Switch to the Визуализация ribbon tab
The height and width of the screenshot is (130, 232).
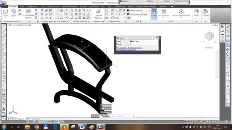[x=53, y=6]
